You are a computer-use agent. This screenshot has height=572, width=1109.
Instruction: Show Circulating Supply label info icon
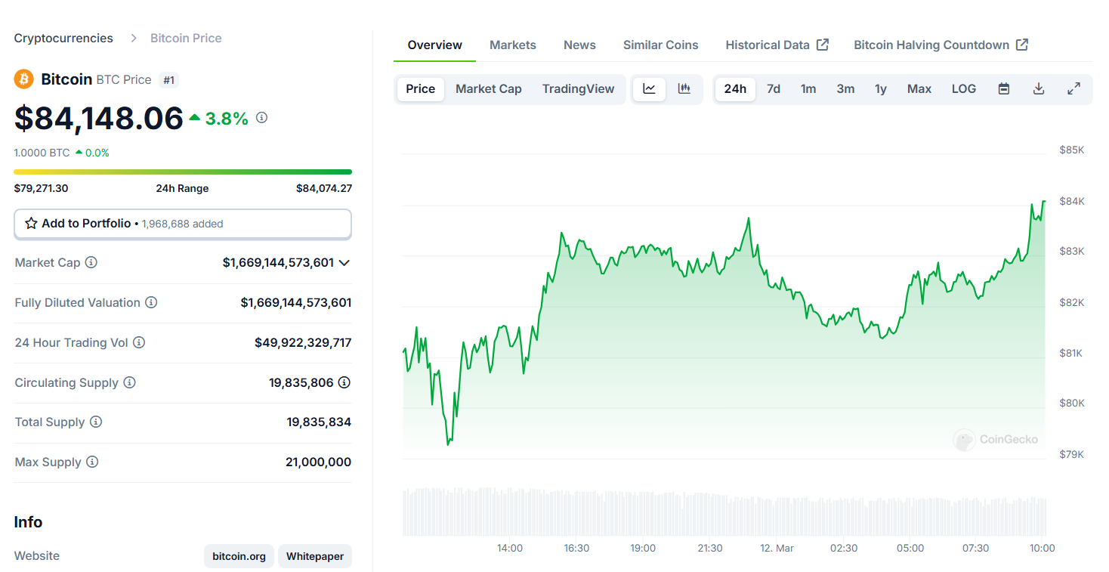tap(129, 383)
